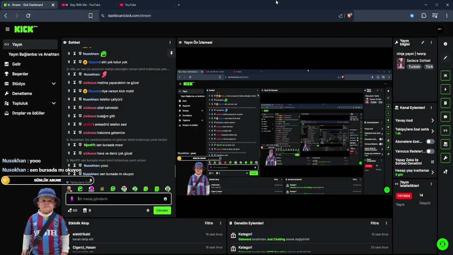453x255 pixels.
Task: Open the Kanal Eylemleri three-dot menu
Action: pos(431,108)
